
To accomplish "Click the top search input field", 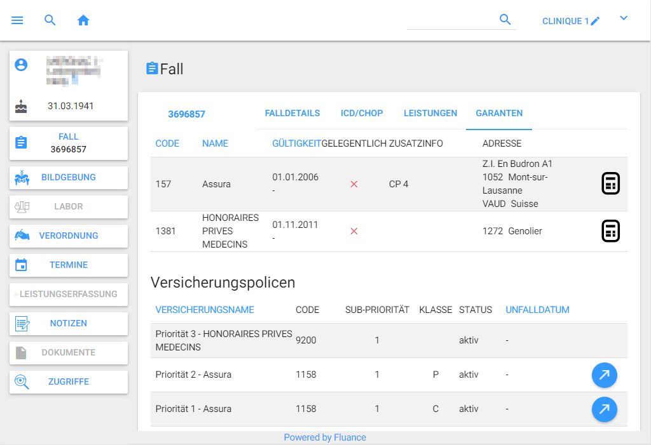I will tap(451, 20).
